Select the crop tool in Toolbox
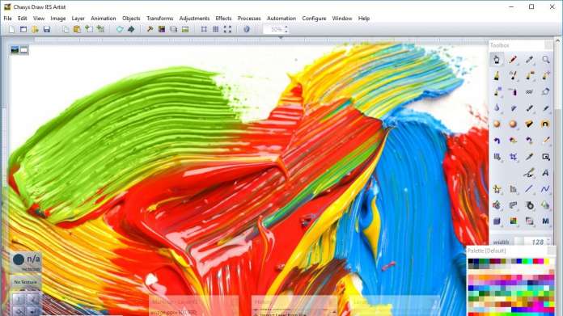This screenshot has width=563, height=316. pos(513,157)
